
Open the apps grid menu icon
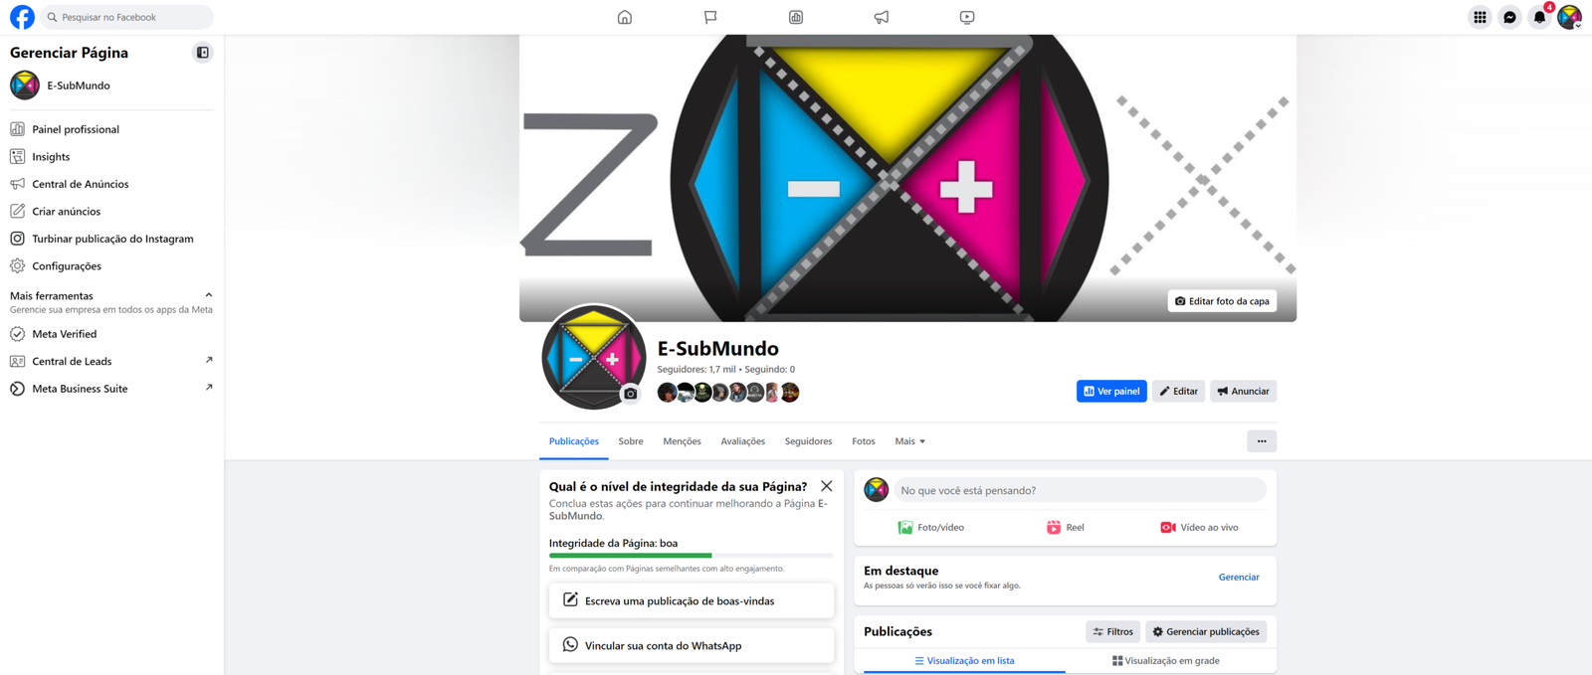coord(1480,17)
